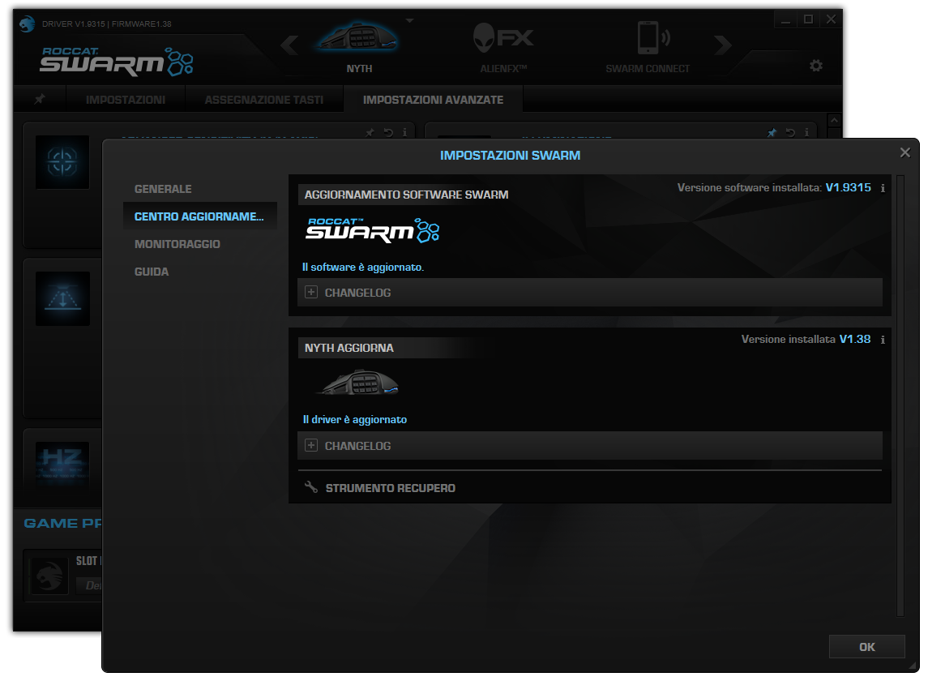Click the lift-off distance icon in main window

(x=62, y=298)
